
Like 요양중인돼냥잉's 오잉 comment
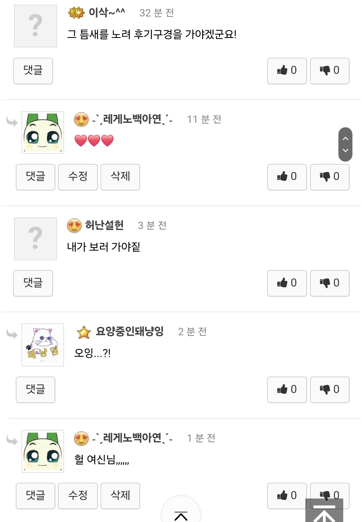click(287, 389)
